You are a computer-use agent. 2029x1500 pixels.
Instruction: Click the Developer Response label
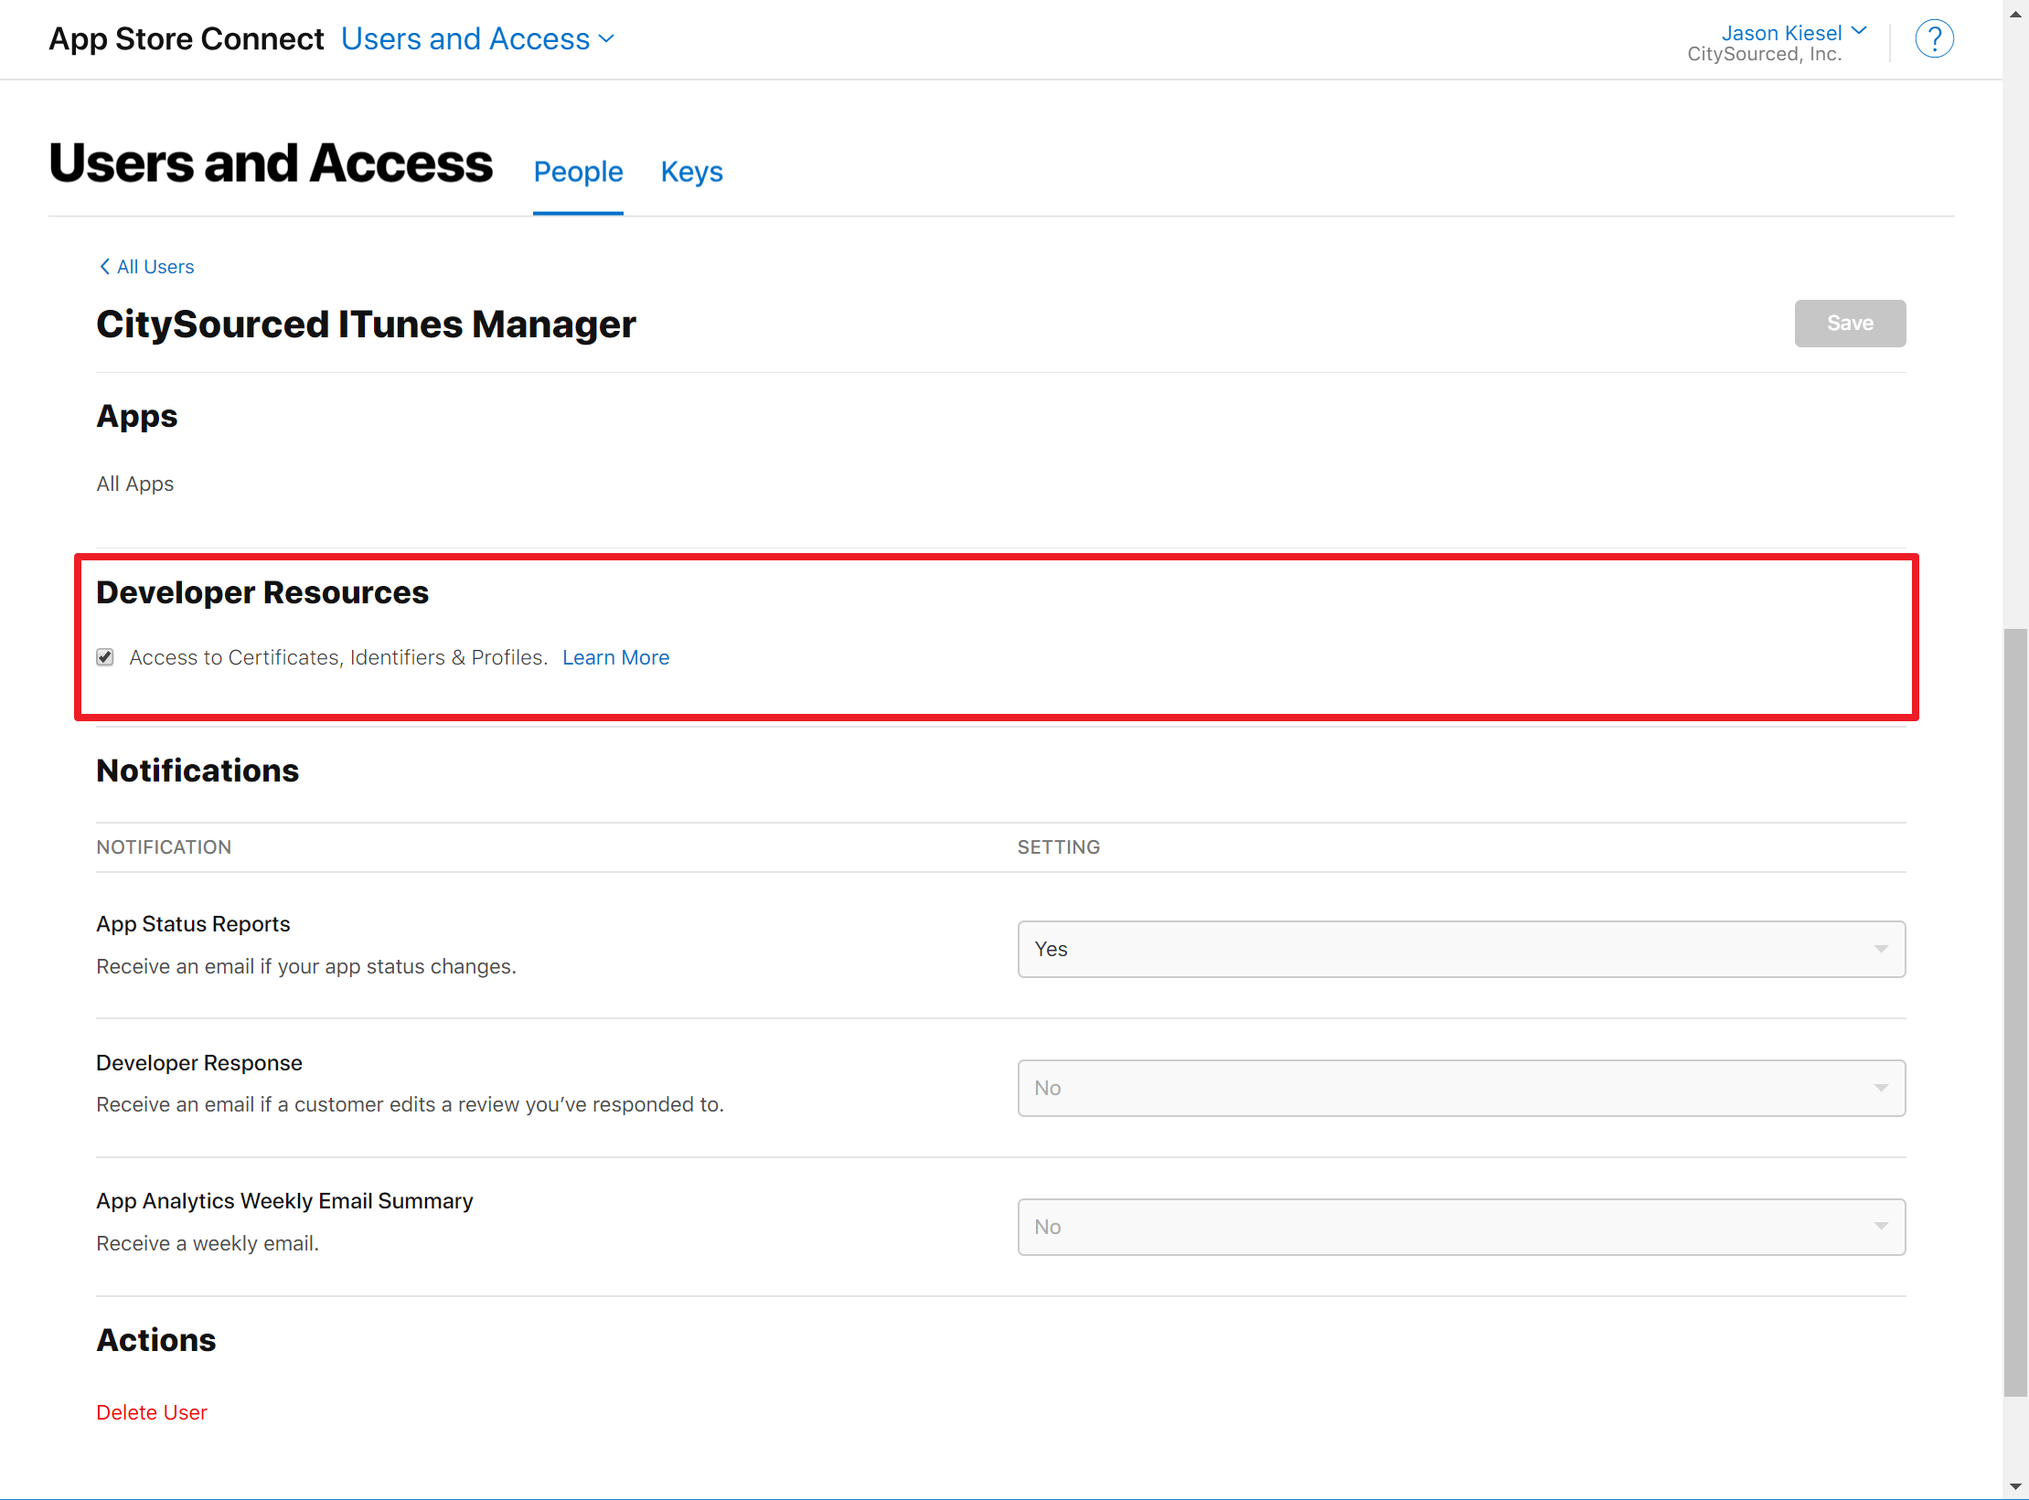[x=199, y=1063]
